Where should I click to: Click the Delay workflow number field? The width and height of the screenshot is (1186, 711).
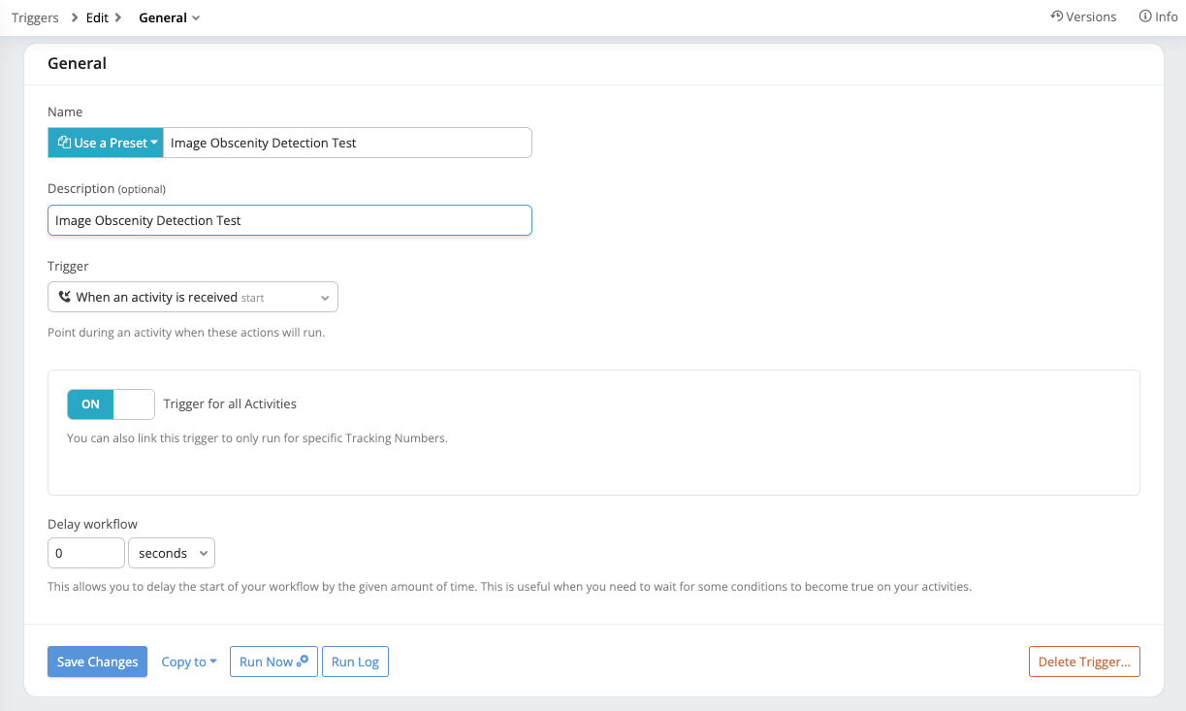tap(86, 553)
